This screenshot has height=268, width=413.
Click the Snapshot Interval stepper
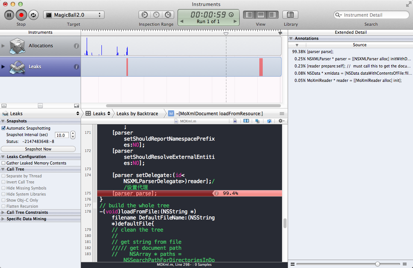tap(73, 135)
